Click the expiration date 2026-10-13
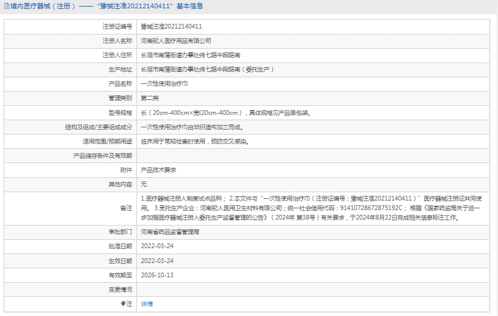This screenshot has width=498, height=316. tap(157, 275)
